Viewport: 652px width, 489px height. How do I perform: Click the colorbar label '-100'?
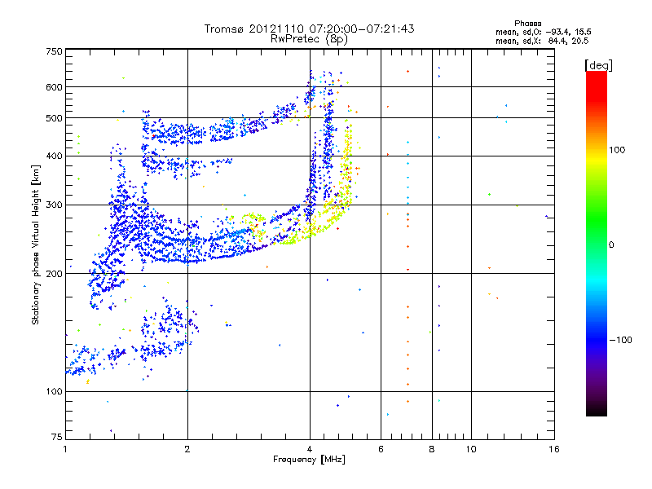pos(620,340)
